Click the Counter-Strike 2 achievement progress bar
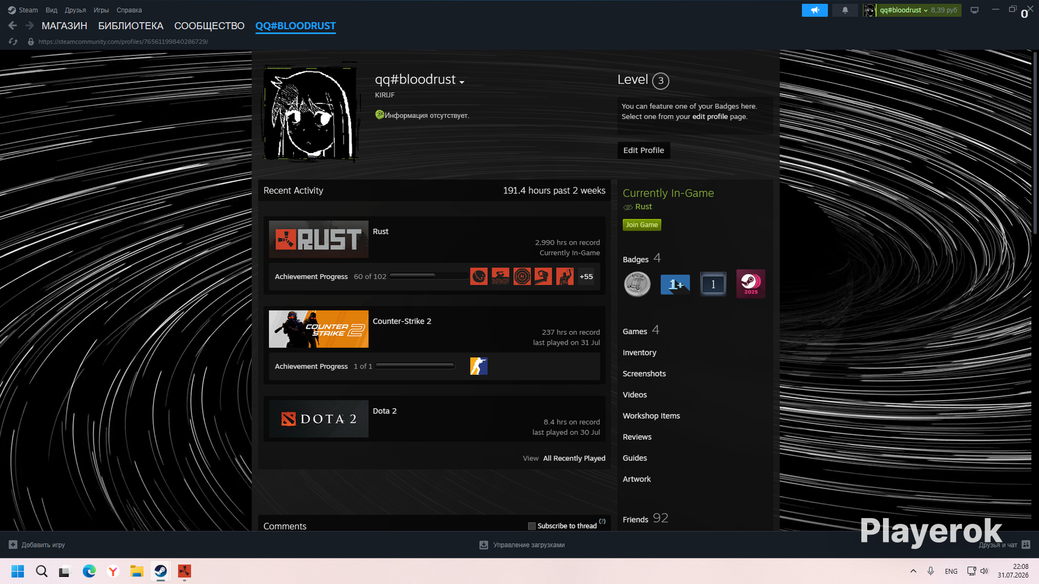This screenshot has width=1039, height=584. click(x=415, y=366)
